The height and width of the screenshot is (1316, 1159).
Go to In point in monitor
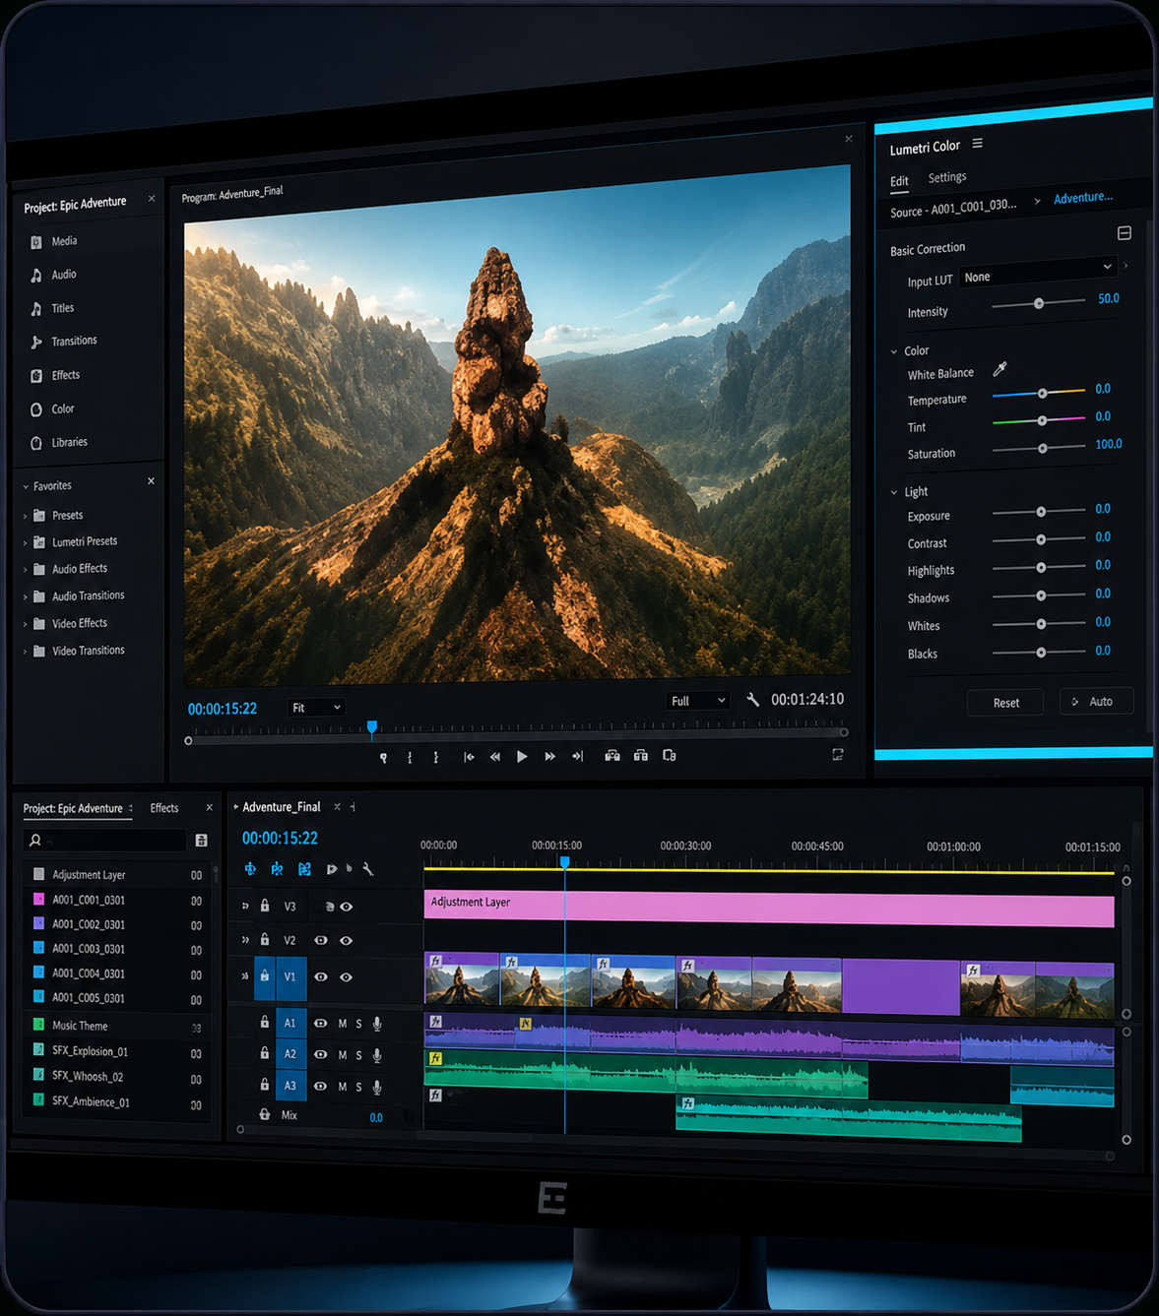[469, 757]
